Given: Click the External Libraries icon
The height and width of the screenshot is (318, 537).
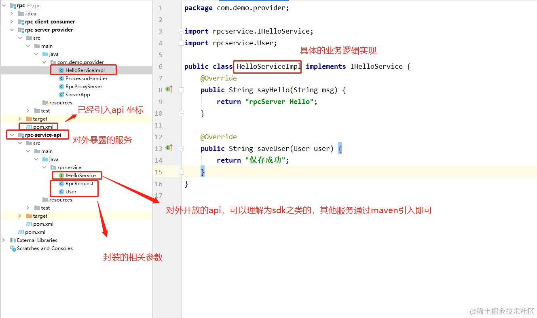Looking at the screenshot, I should pyautogui.click(x=13, y=240).
